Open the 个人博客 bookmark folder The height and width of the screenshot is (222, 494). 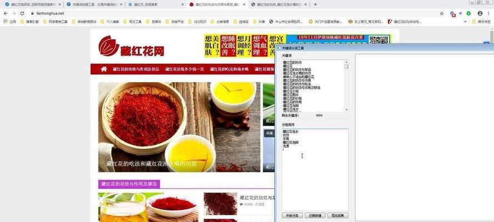(109, 22)
